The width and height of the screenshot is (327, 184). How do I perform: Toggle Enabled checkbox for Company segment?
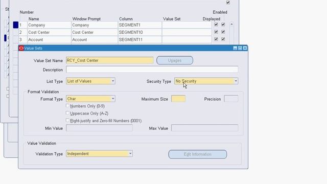pos(223,25)
